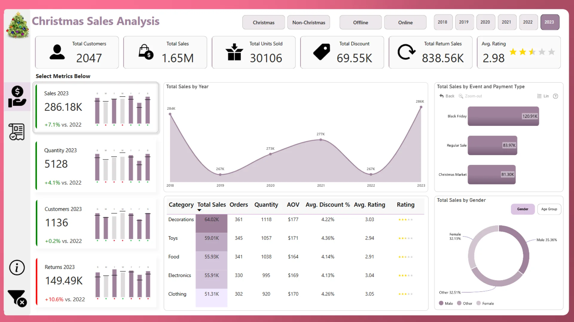Click the 2021 data point 277K
Viewport: 574px width, 322px height.
point(321,140)
